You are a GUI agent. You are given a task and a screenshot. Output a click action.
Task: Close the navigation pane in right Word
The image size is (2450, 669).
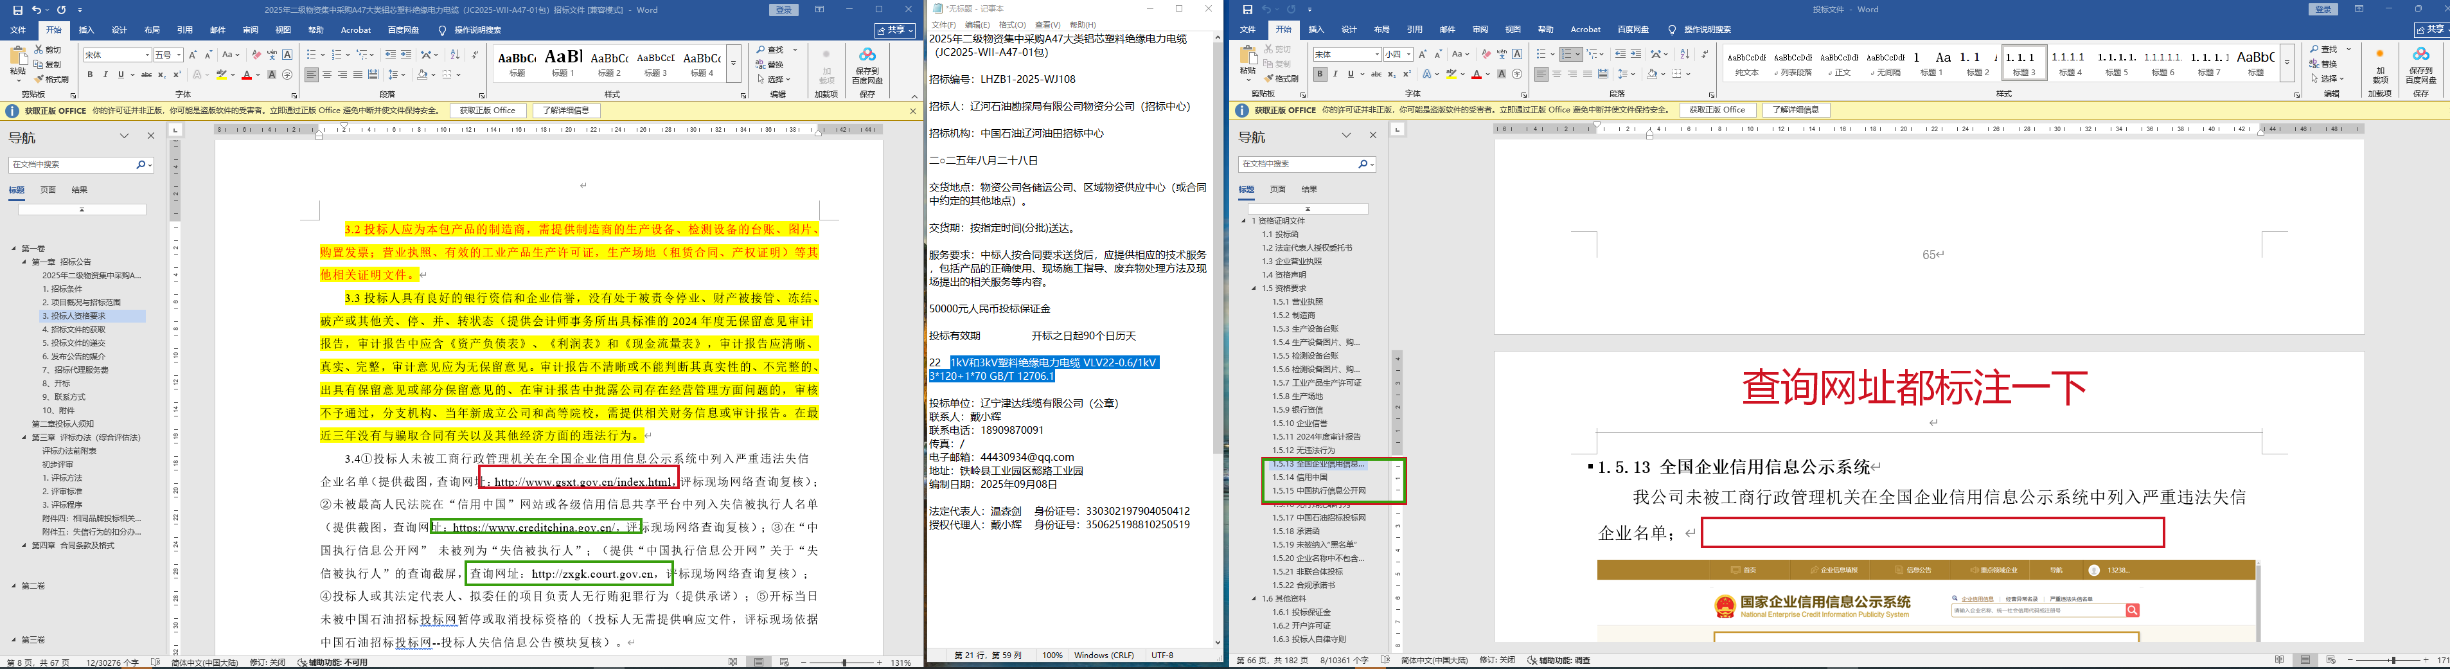(1372, 135)
